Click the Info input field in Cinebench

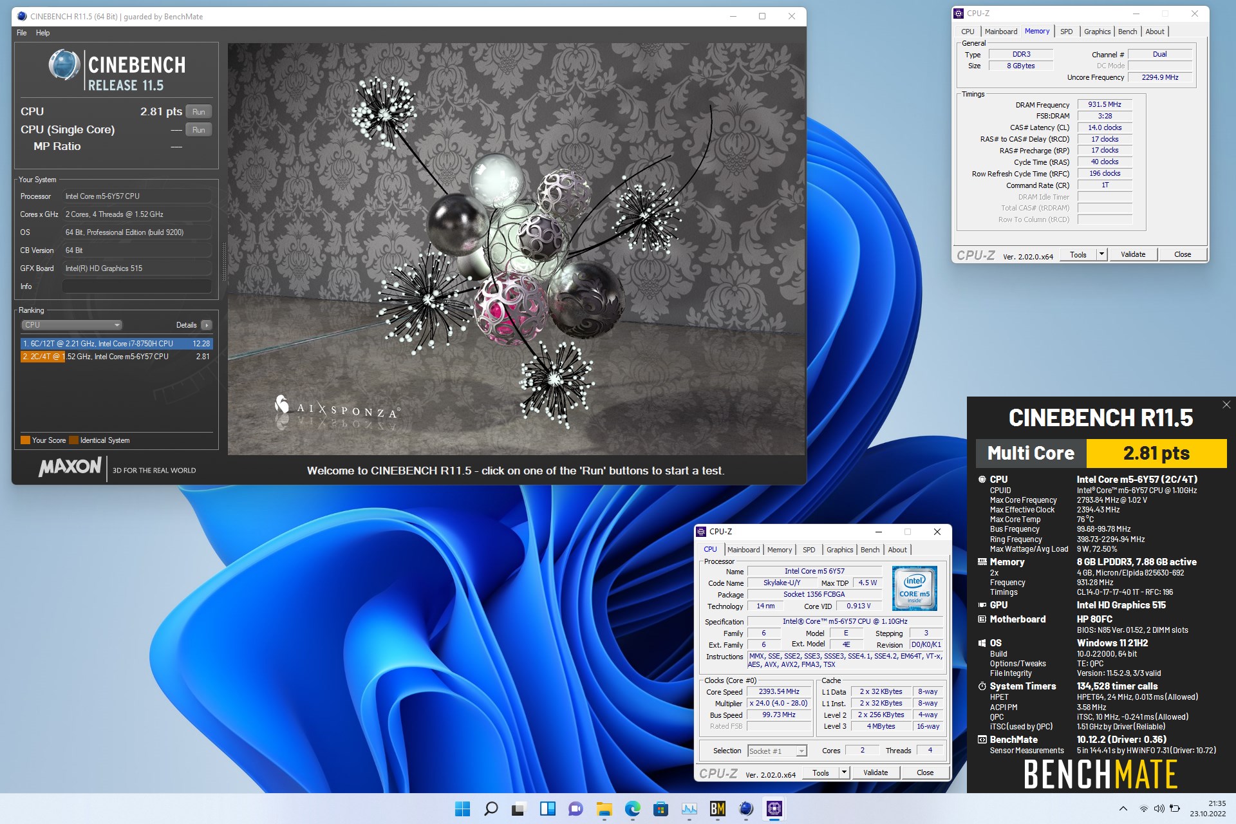pos(137,286)
